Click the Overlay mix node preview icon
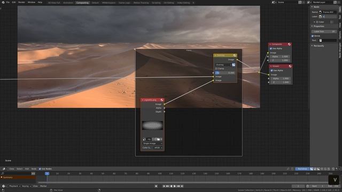 tap(235, 55)
